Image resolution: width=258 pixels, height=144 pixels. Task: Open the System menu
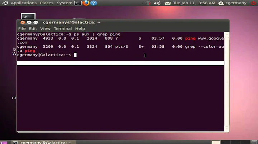click(64, 3)
